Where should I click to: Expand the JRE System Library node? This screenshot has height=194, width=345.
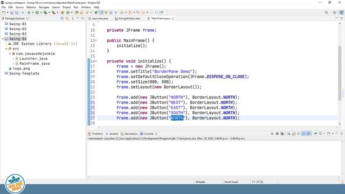pos(6,44)
